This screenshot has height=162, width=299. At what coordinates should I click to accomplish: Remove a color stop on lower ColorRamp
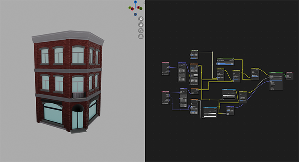coord(206,112)
